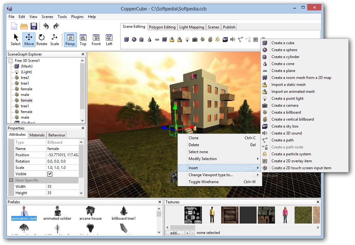The image size is (355, 245).
Task: Click the import animated mesh toolbar icon
Action: (179, 39)
